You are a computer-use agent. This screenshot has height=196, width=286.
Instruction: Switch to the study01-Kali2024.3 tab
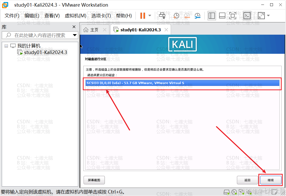(141, 30)
